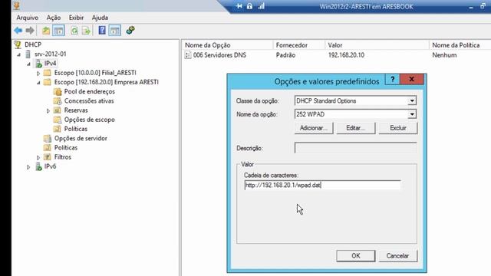491x276 pixels.
Task: Open Concessões ativas
Action: click(89, 100)
